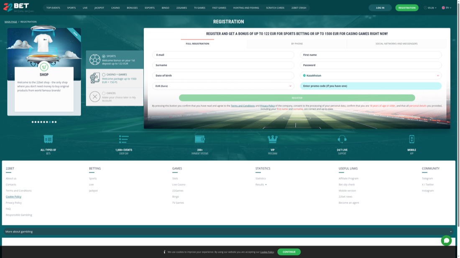
Task: Open Bonuses in the top menu
Action: pos(132,8)
